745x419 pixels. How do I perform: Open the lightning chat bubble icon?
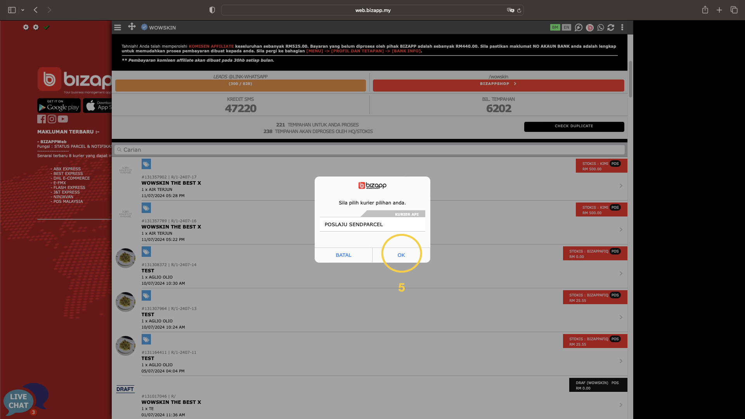click(579, 28)
